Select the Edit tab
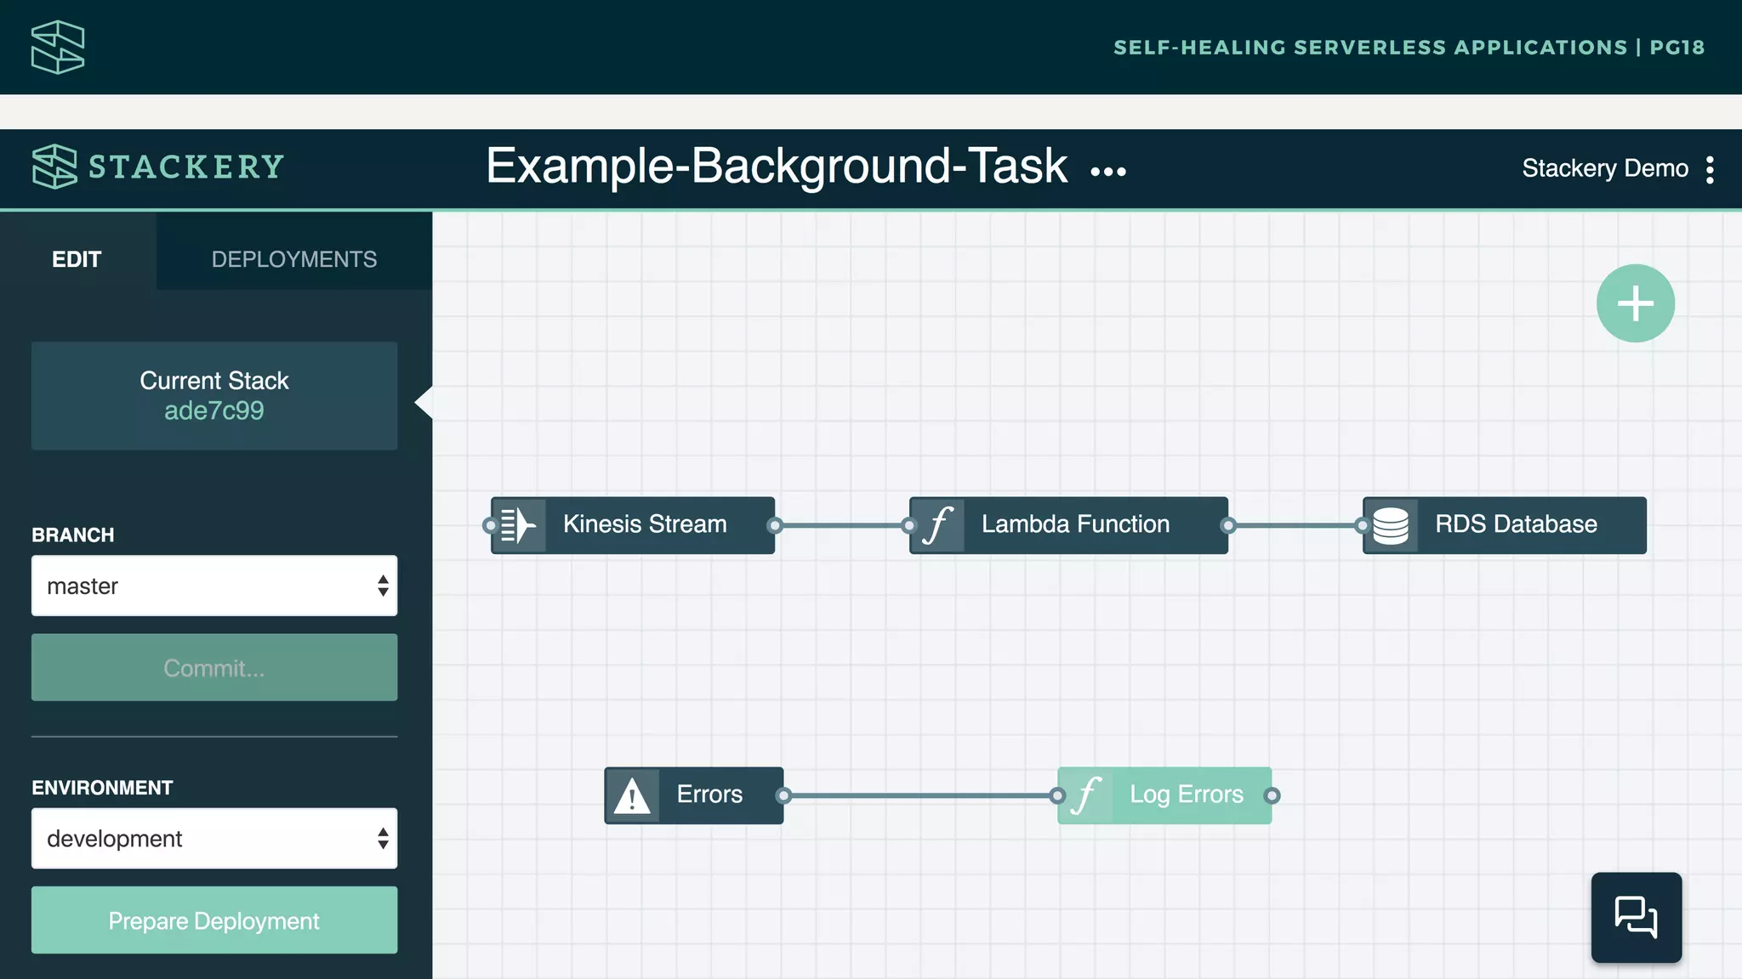Screen dimensions: 1742x979 [x=77, y=259]
